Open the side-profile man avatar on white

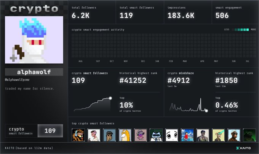click(x=94, y=135)
